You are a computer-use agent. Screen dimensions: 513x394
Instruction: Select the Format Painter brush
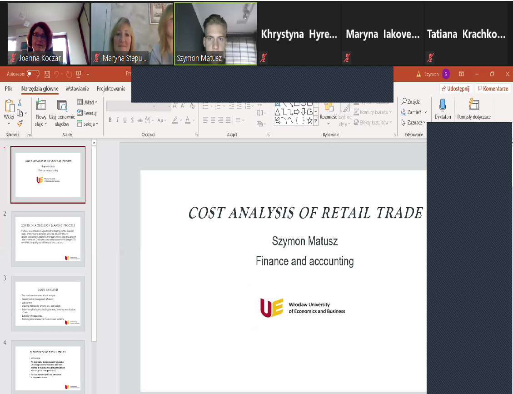[20, 123]
